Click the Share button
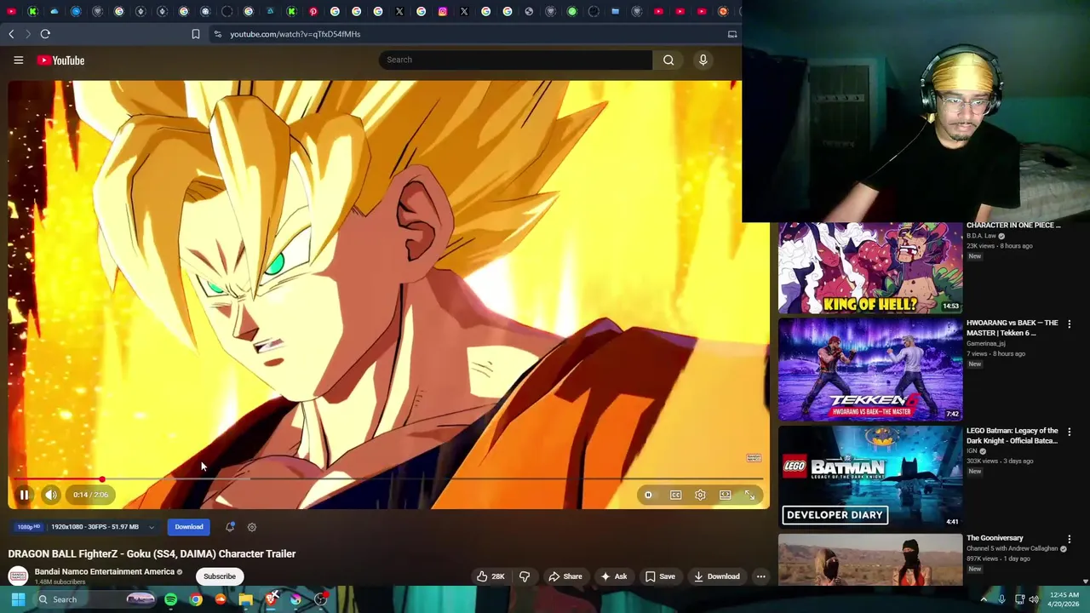Viewport: 1090px width, 613px height. [x=565, y=576]
